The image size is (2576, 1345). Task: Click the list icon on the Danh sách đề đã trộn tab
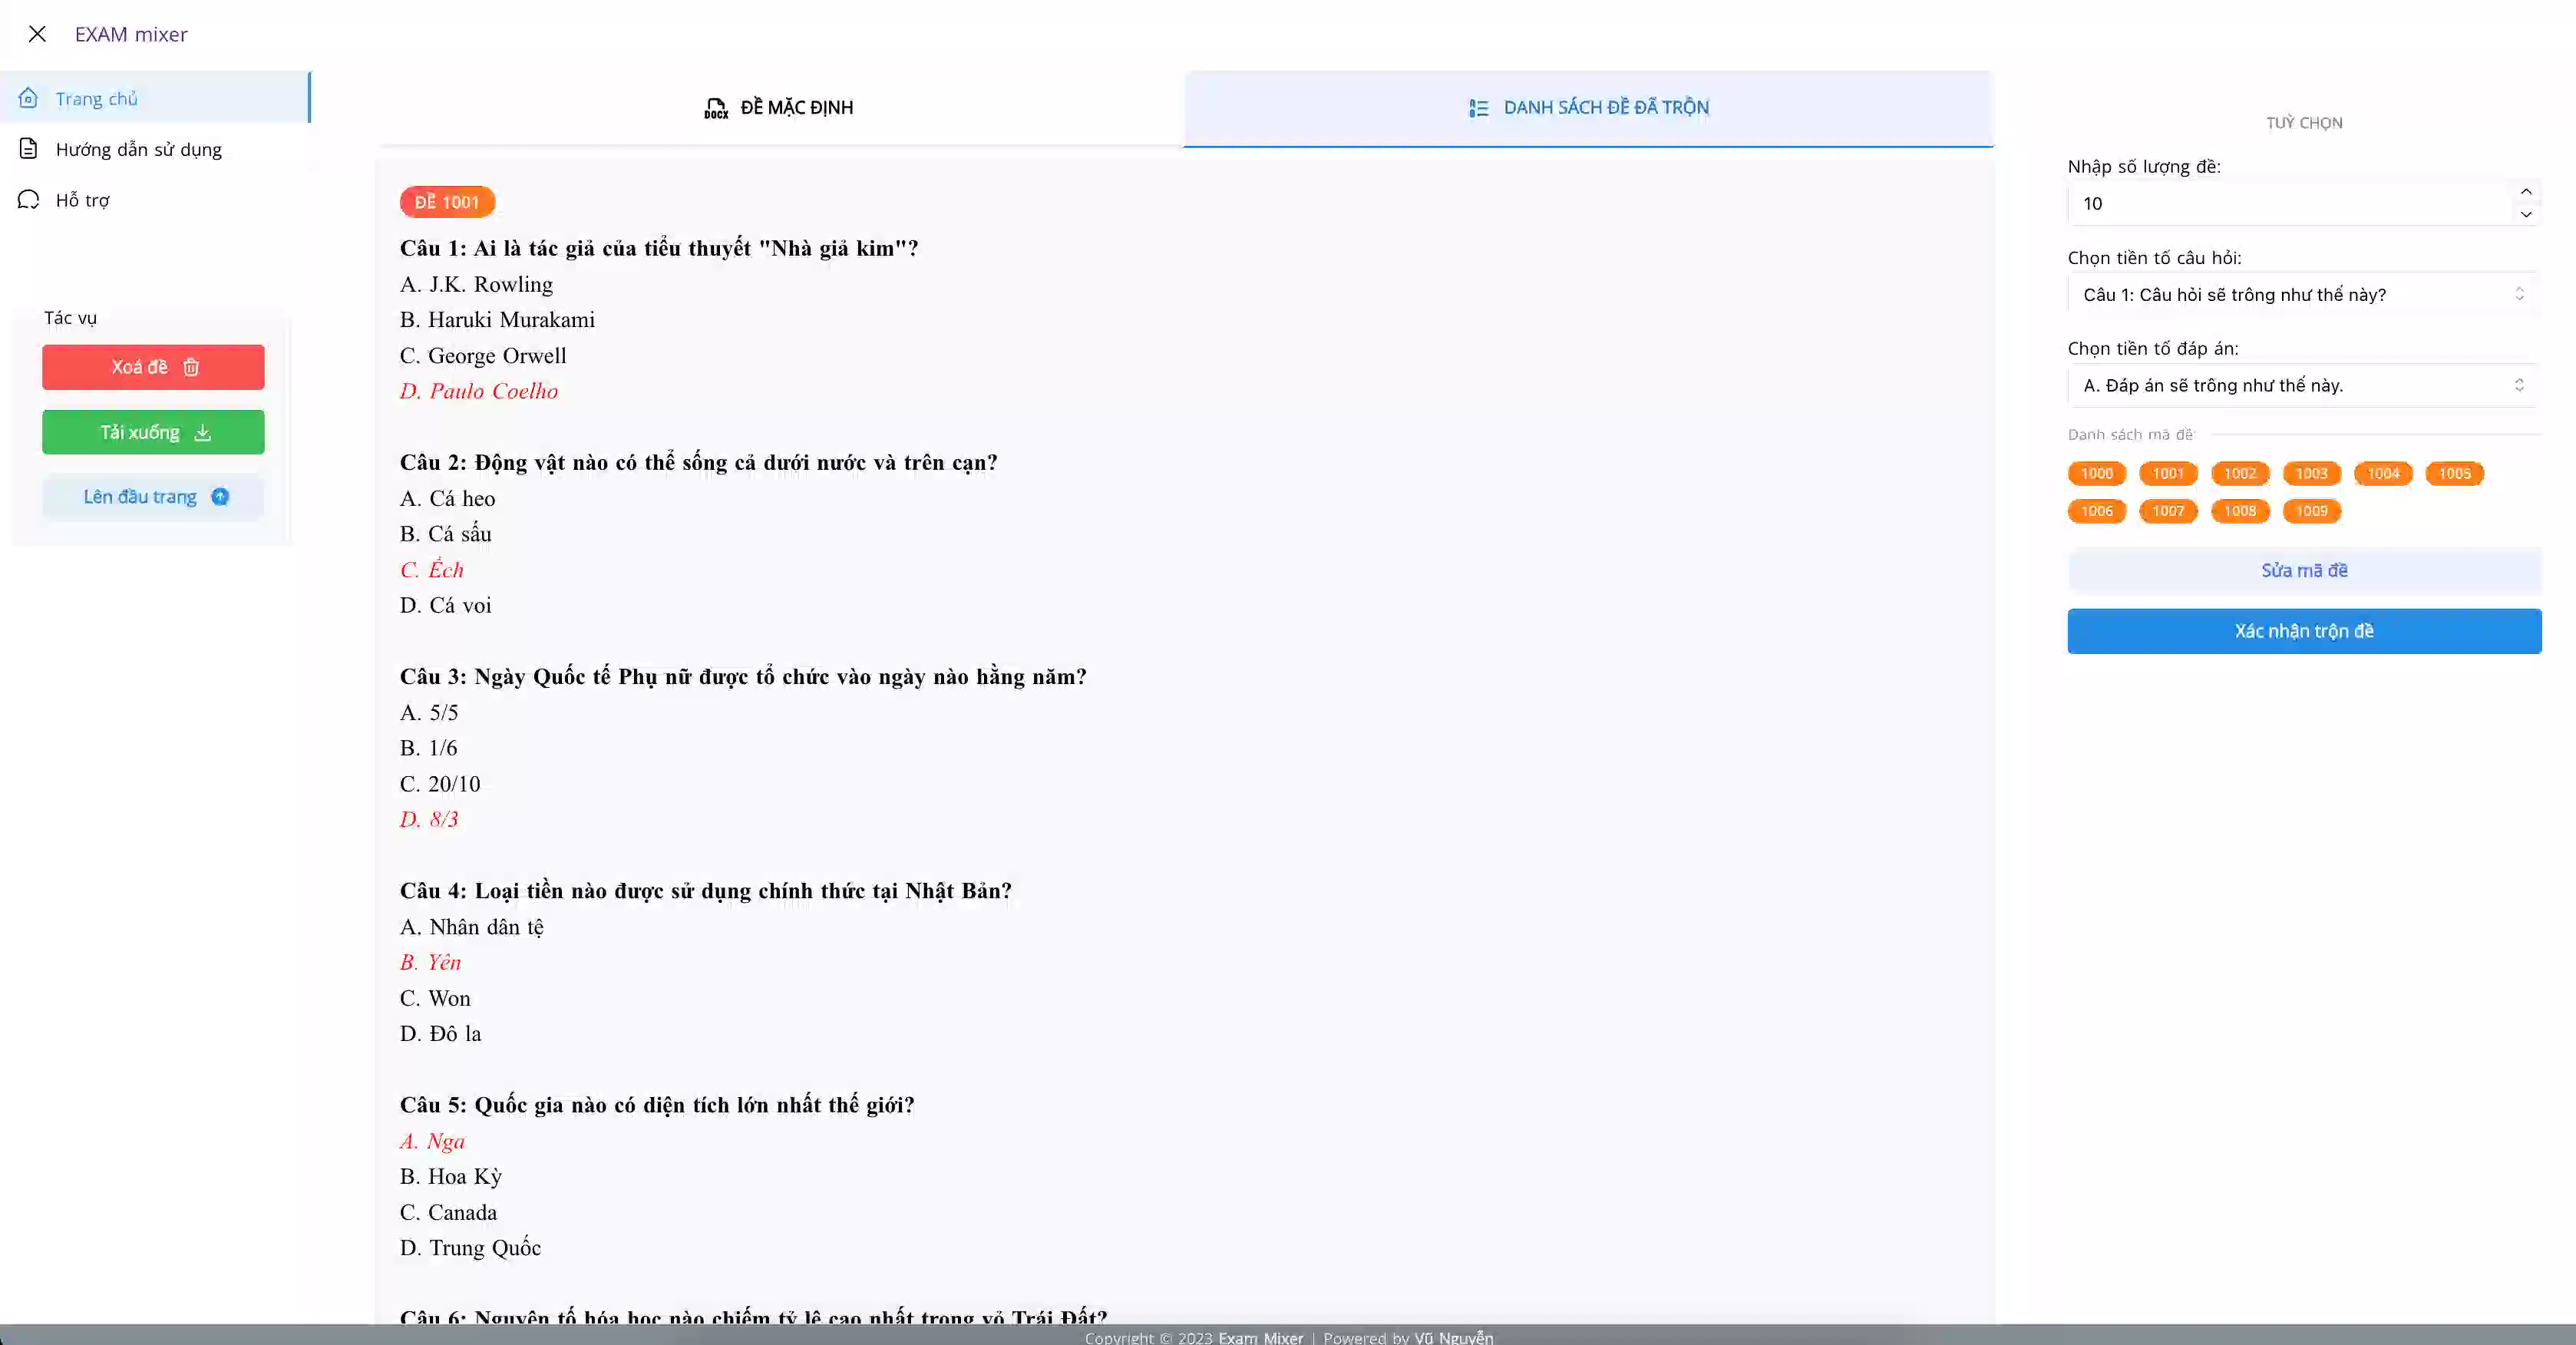click(x=1478, y=108)
